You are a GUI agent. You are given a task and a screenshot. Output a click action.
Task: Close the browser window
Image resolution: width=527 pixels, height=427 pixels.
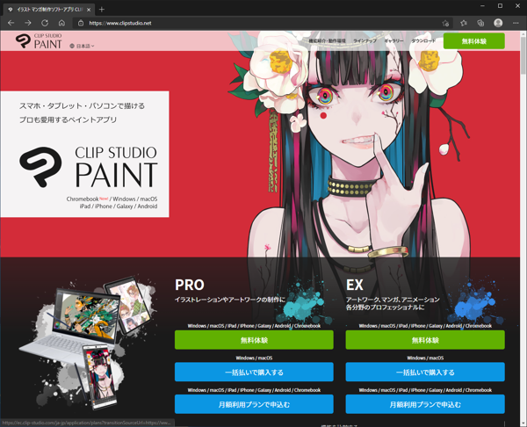coord(518,6)
